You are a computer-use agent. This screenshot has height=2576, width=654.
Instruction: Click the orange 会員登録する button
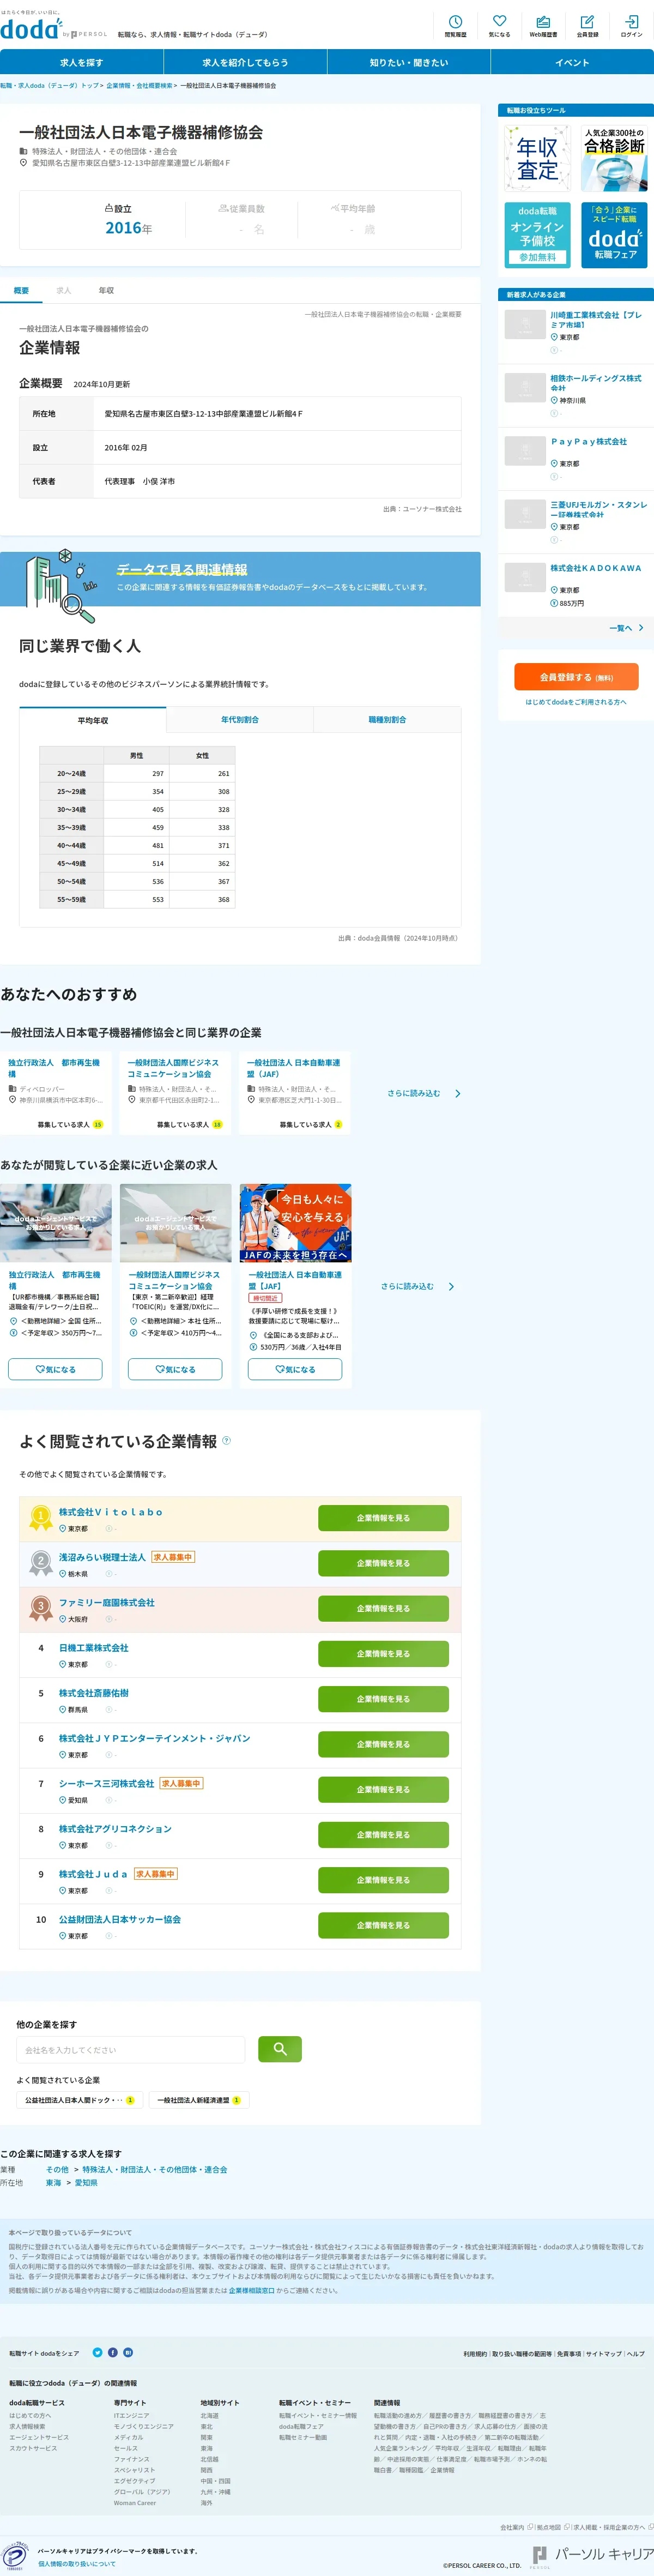pos(576,677)
